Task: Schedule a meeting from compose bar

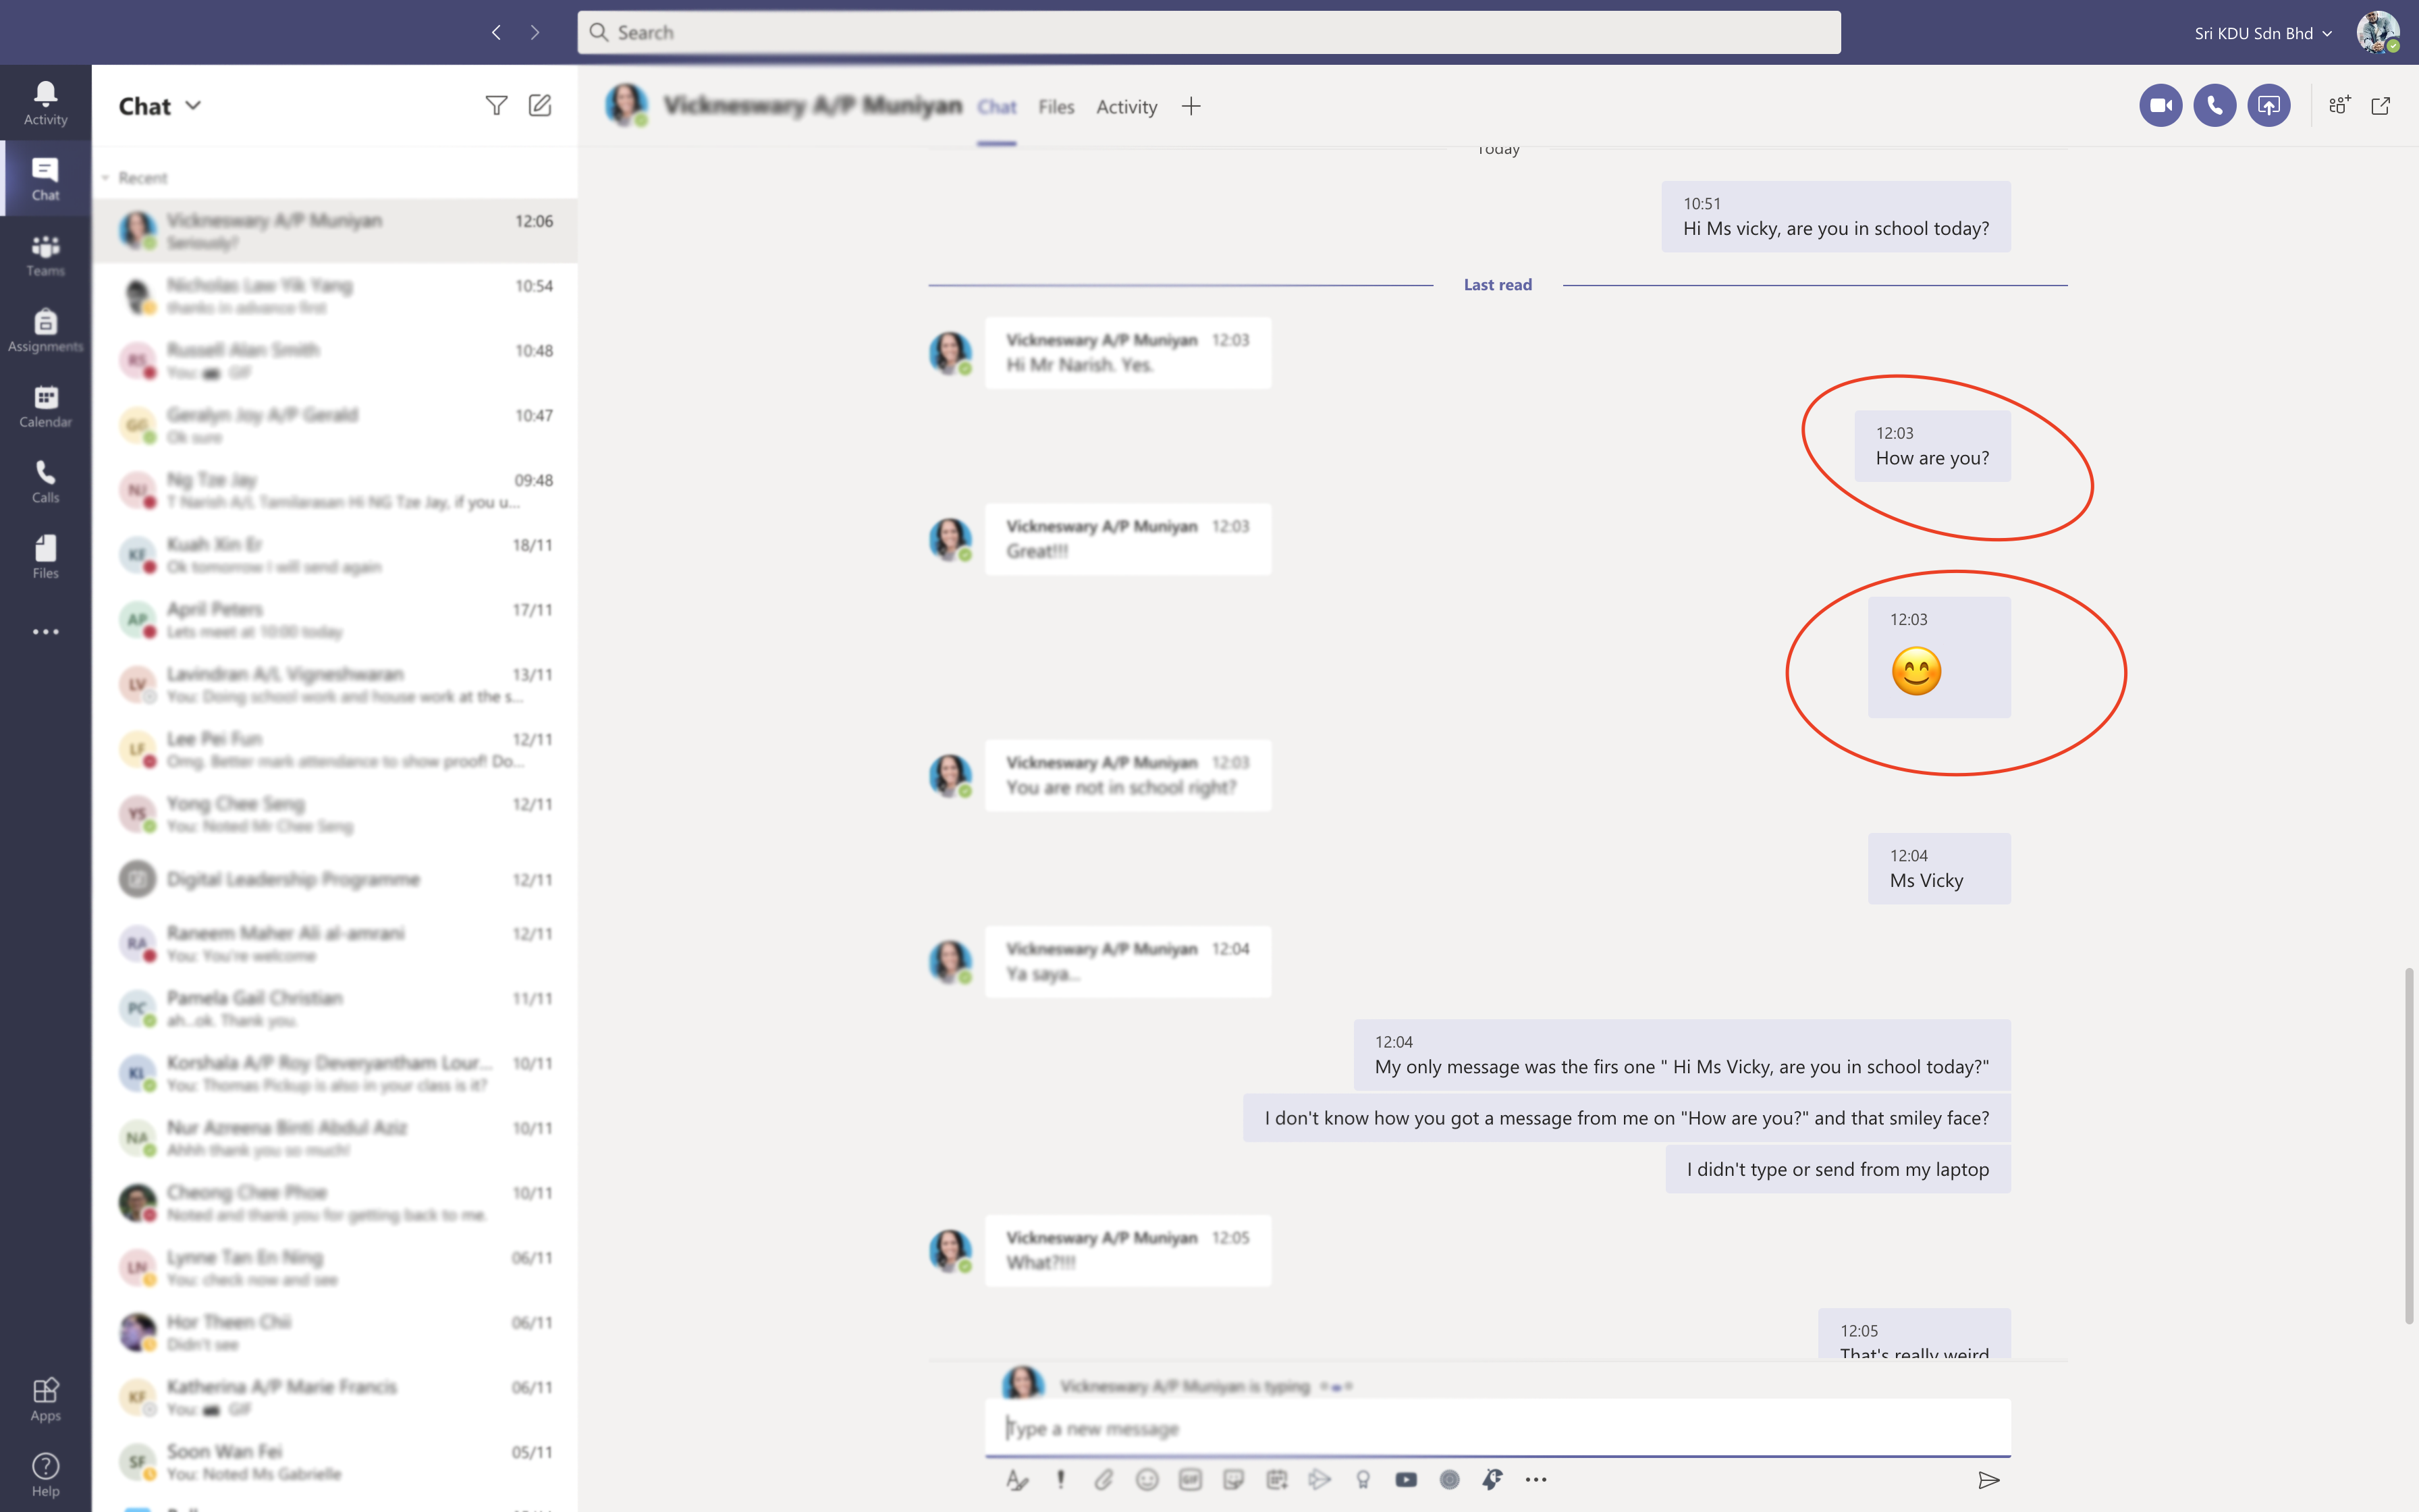Action: (x=1276, y=1480)
